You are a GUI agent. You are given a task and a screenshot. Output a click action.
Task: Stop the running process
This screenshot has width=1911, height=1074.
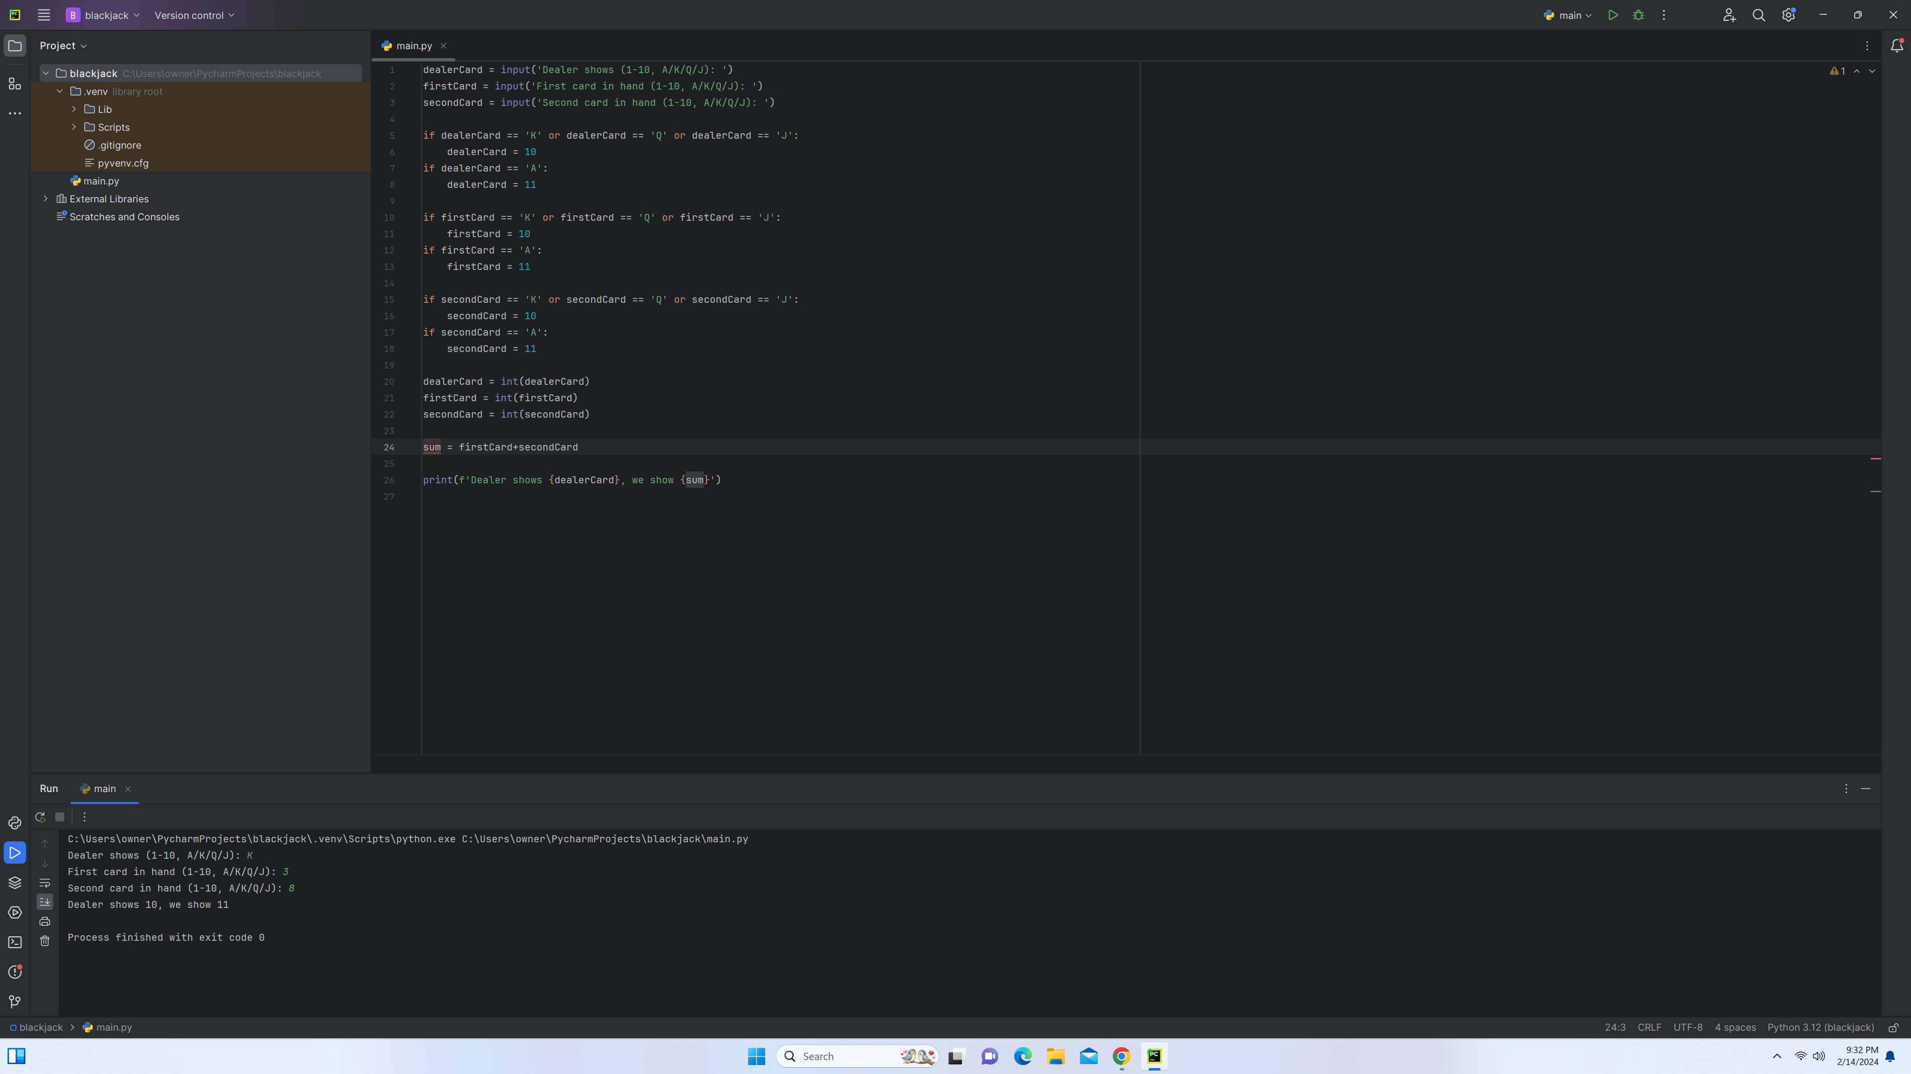[60, 817]
